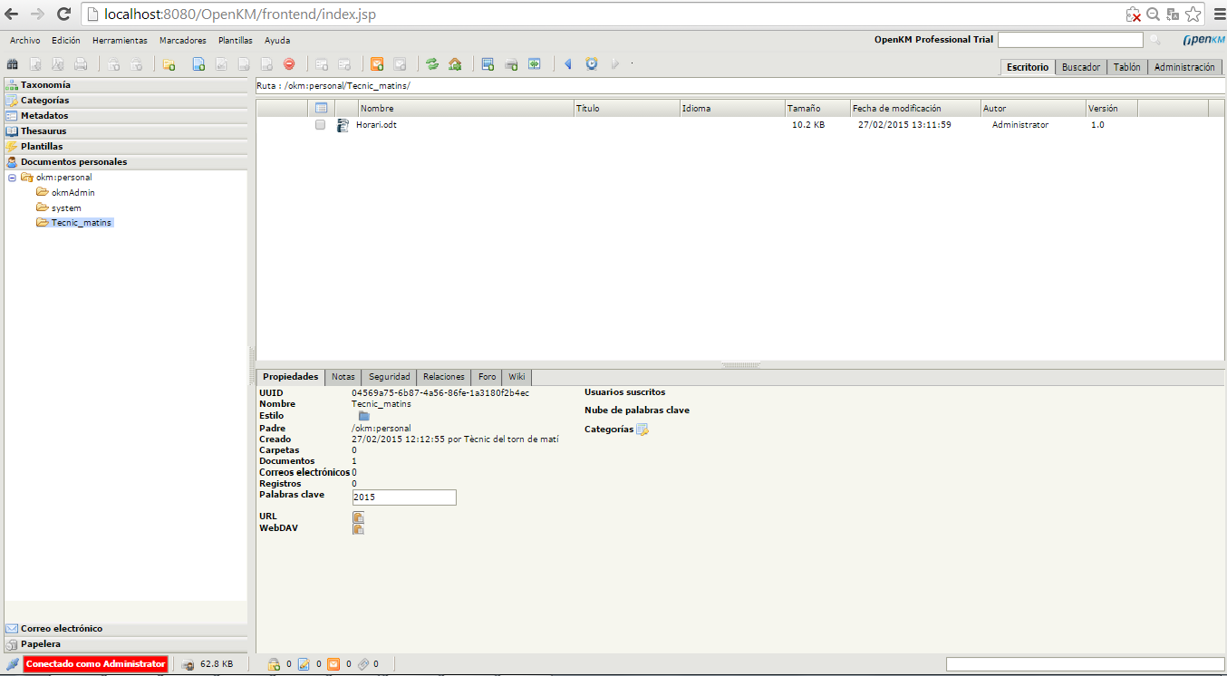The image size is (1227, 676).
Task: Copy the URL to clipboard in properties
Action: [x=358, y=517]
